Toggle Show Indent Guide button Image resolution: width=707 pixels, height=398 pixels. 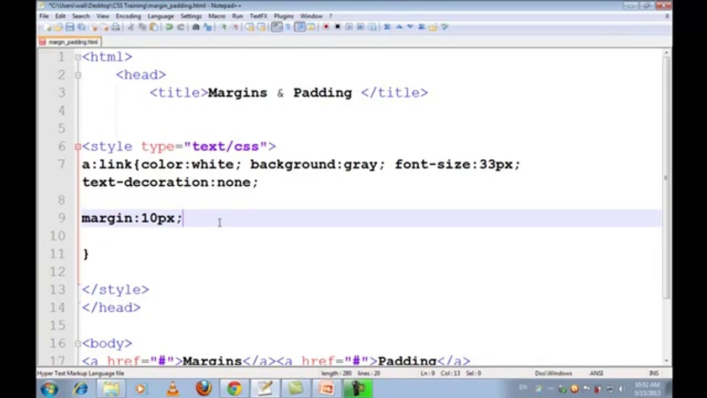pyautogui.click(x=300, y=27)
